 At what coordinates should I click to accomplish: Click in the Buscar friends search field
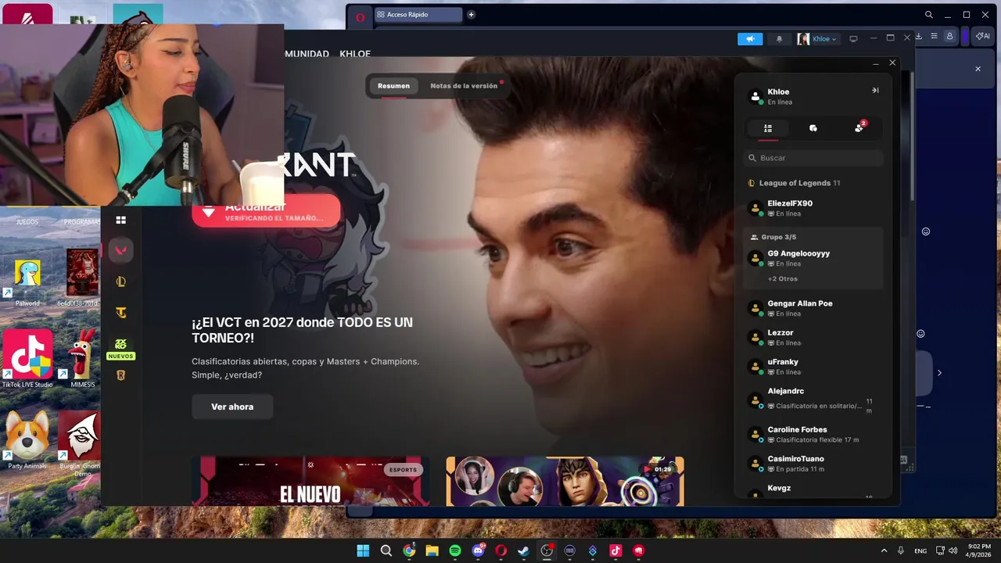[813, 158]
